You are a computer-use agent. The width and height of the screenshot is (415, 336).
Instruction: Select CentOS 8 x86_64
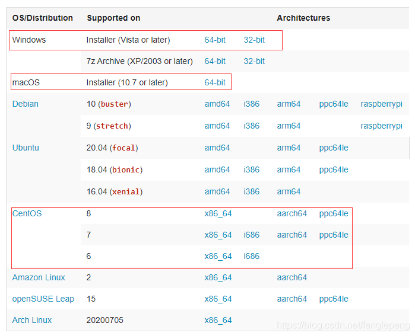218,213
